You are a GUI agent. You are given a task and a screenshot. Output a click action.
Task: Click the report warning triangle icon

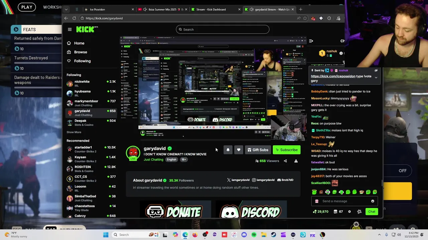296,161
